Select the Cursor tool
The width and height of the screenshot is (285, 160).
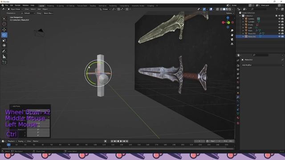tap(4, 24)
